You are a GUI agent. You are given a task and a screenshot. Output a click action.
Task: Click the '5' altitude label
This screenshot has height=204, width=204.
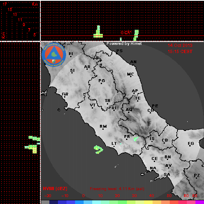[x=35, y=35]
